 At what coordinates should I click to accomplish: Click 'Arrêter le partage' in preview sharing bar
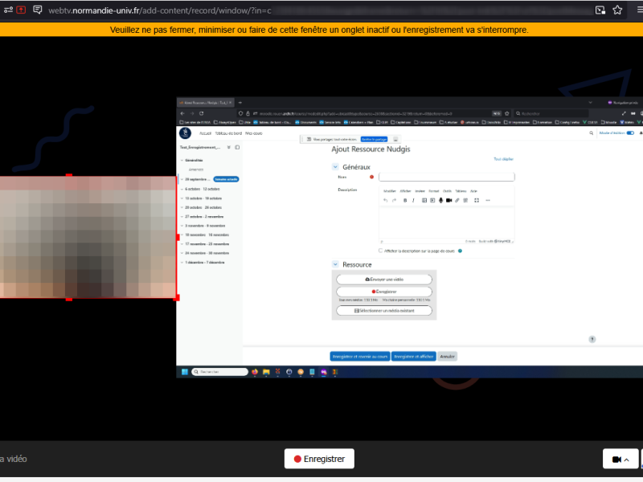pyautogui.click(x=374, y=139)
